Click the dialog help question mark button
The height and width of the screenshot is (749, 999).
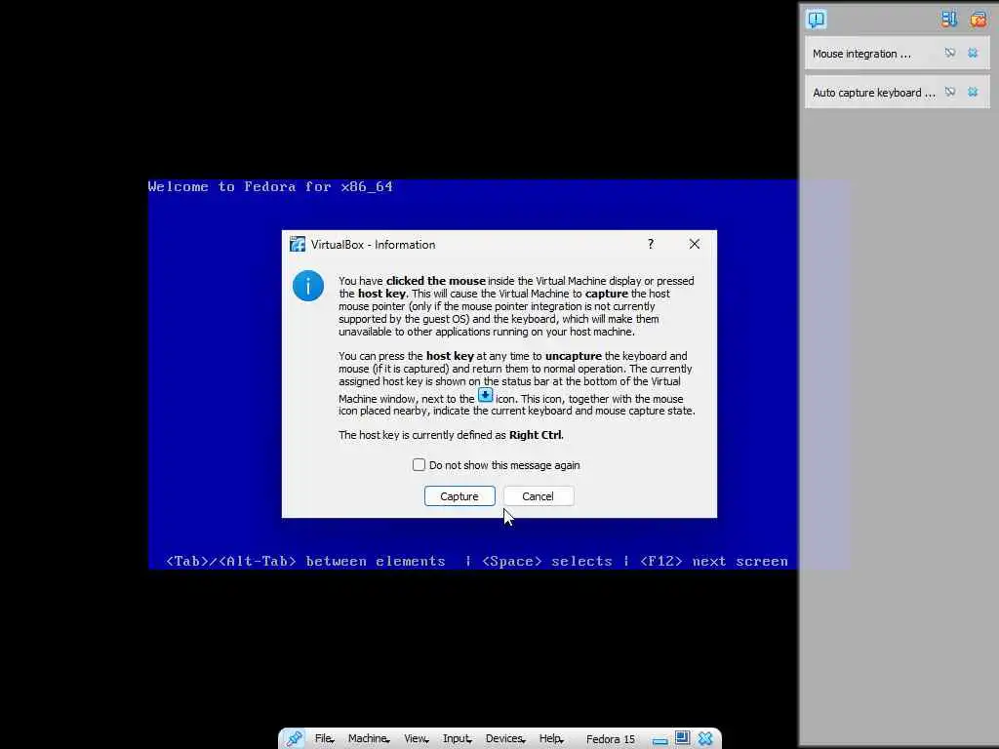click(x=651, y=244)
